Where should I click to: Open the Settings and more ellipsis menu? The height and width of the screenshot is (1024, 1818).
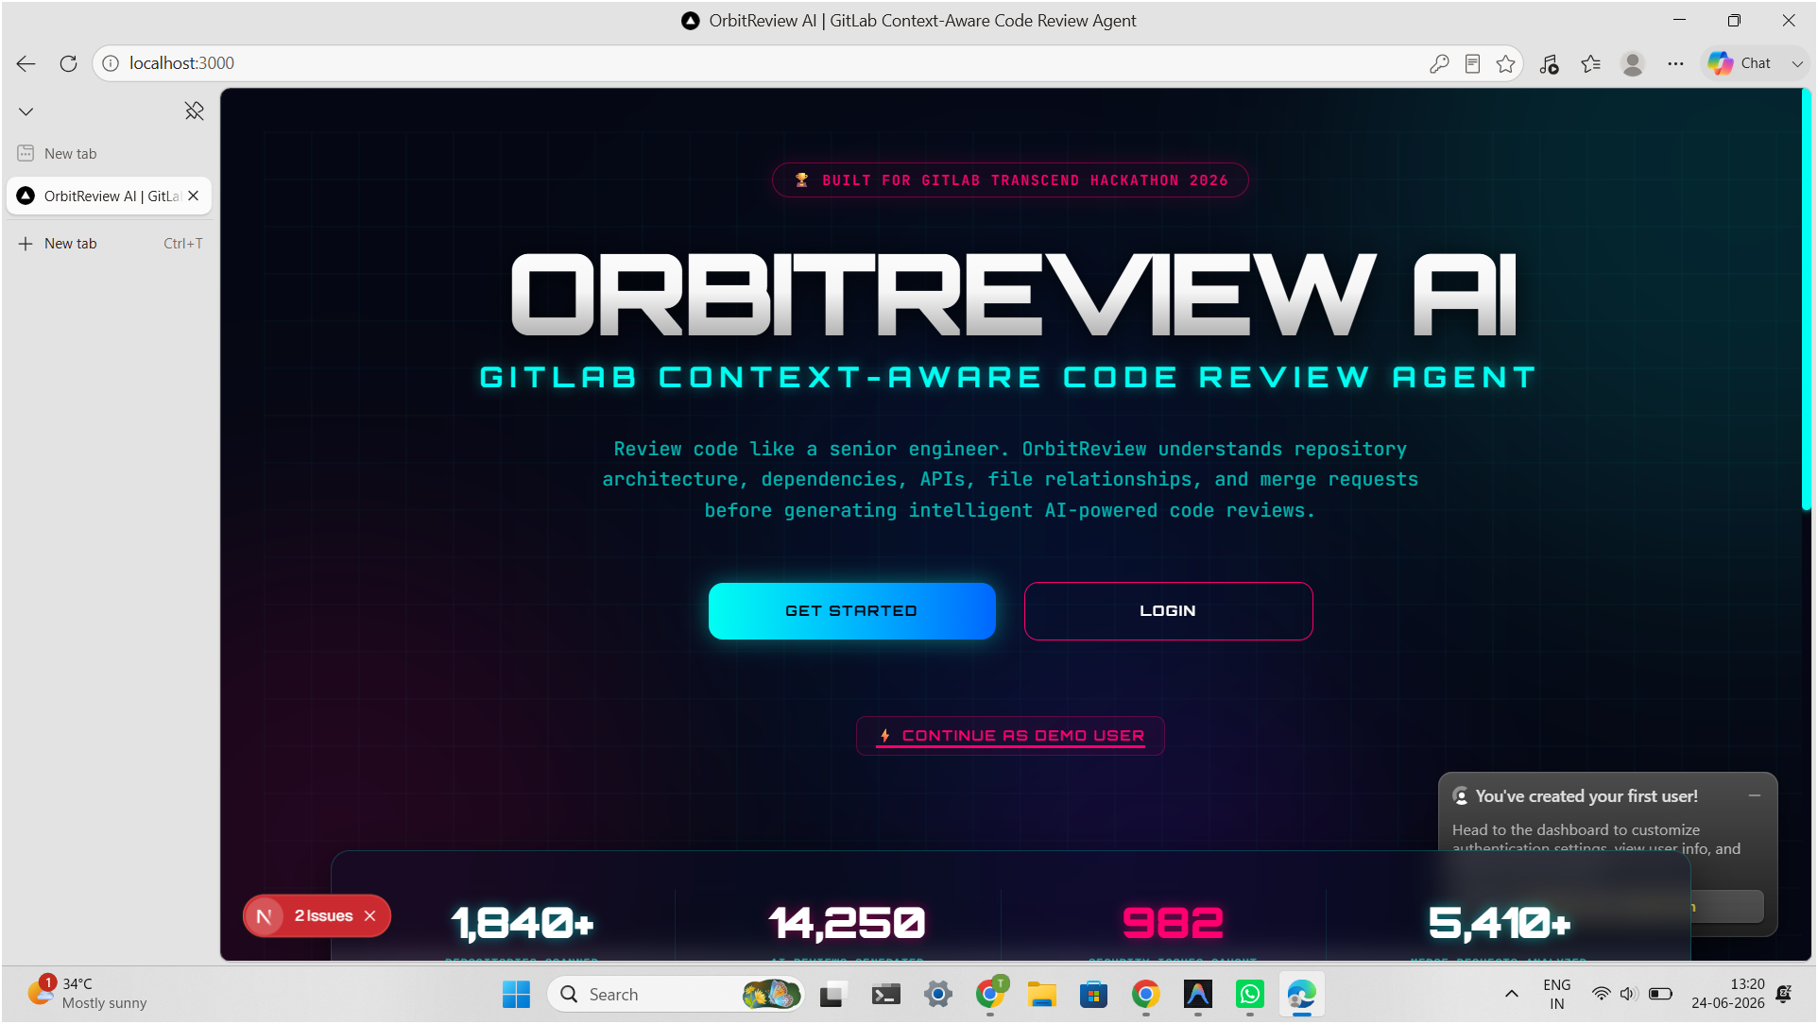pos(1675,63)
